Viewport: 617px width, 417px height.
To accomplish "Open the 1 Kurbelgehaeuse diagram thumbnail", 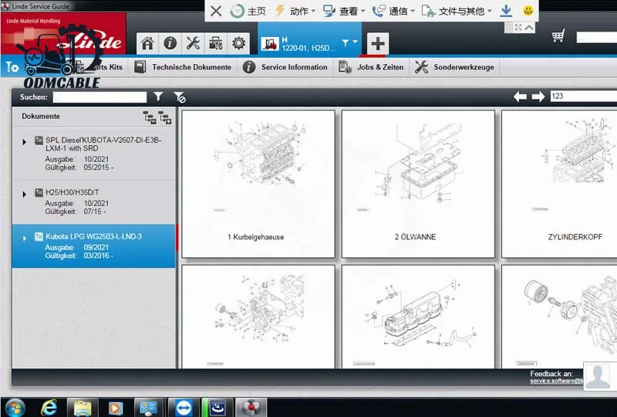I will pyautogui.click(x=258, y=183).
